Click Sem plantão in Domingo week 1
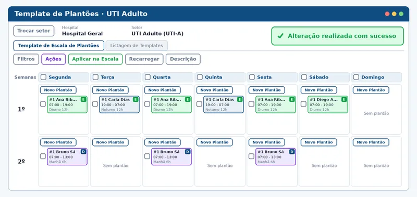 [x=376, y=113]
